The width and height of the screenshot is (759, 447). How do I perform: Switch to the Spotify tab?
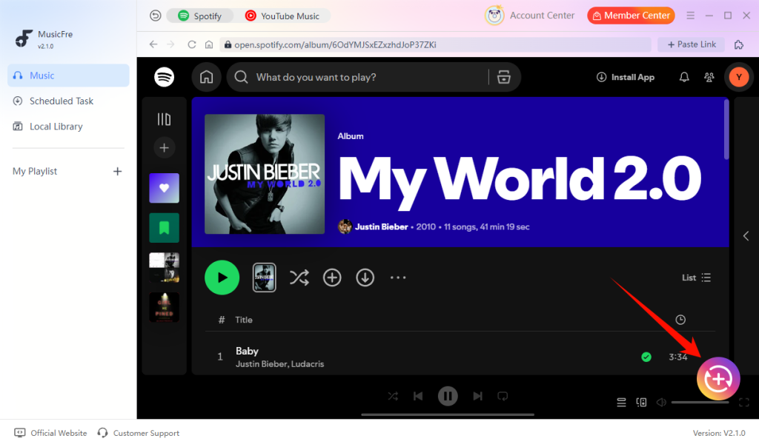click(x=199, y=16)
